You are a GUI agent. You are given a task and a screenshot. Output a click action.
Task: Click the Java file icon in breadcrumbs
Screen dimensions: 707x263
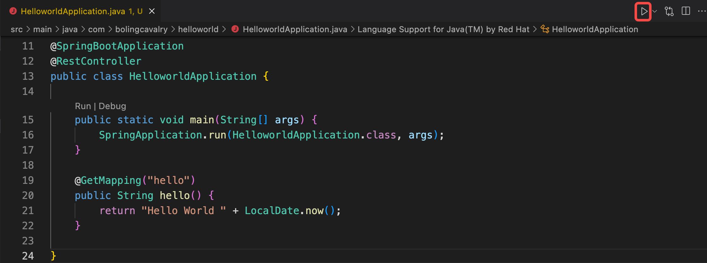pos(235,29)
